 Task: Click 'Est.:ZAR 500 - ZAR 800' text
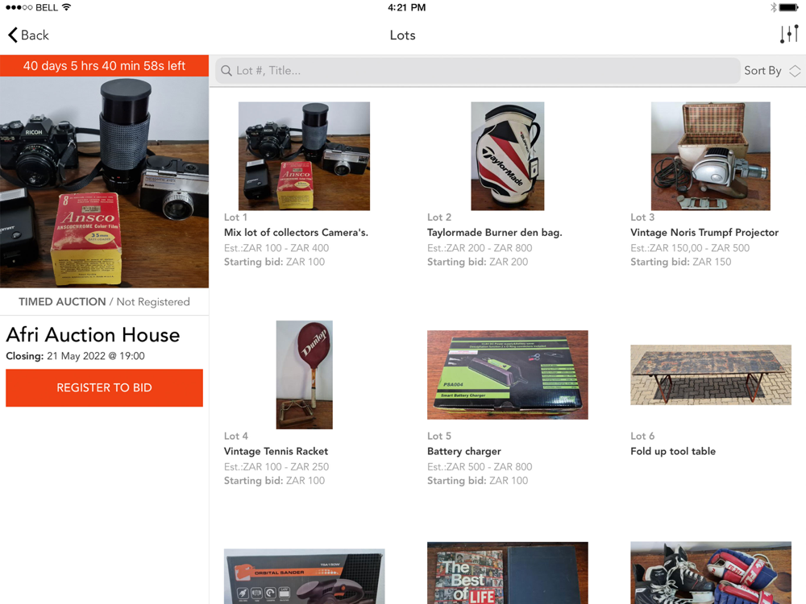[480, 467]
